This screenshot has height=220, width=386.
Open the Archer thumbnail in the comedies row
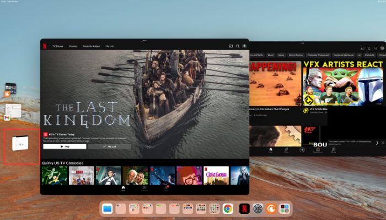coord(108,175)
